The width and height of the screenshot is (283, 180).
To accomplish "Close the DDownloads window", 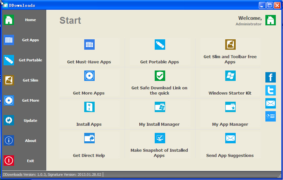I will 277,6.
